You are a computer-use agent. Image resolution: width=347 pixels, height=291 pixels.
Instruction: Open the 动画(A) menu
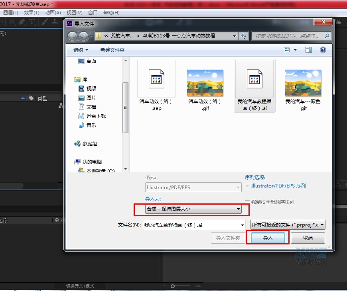pyautogui.click(x=53, y=13)
